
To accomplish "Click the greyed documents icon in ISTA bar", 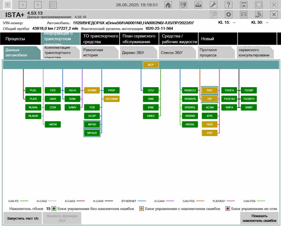I will pos(213,15).
